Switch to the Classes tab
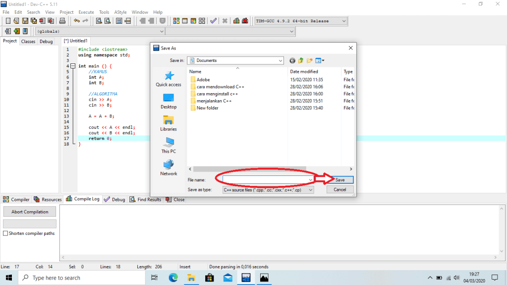Viewport: 507px width, 285px height. click(28, 42)
